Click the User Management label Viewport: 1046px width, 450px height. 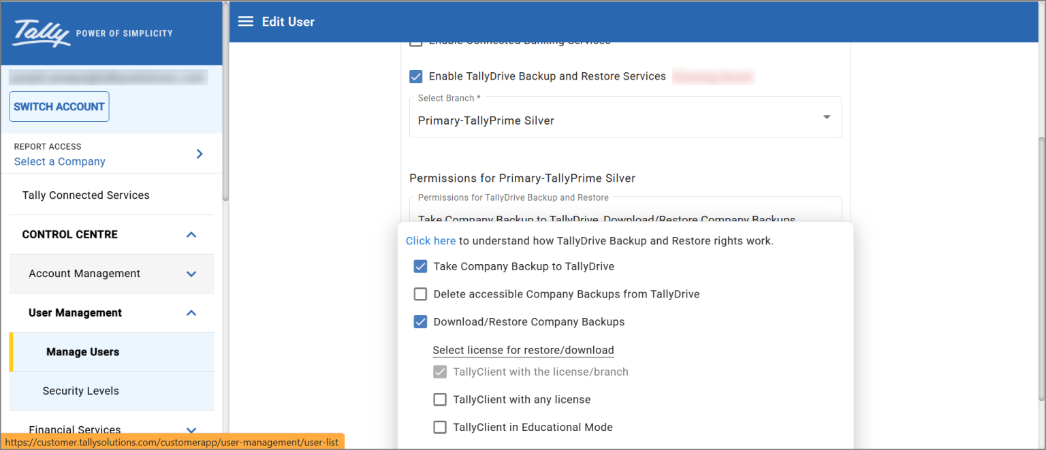76,313
